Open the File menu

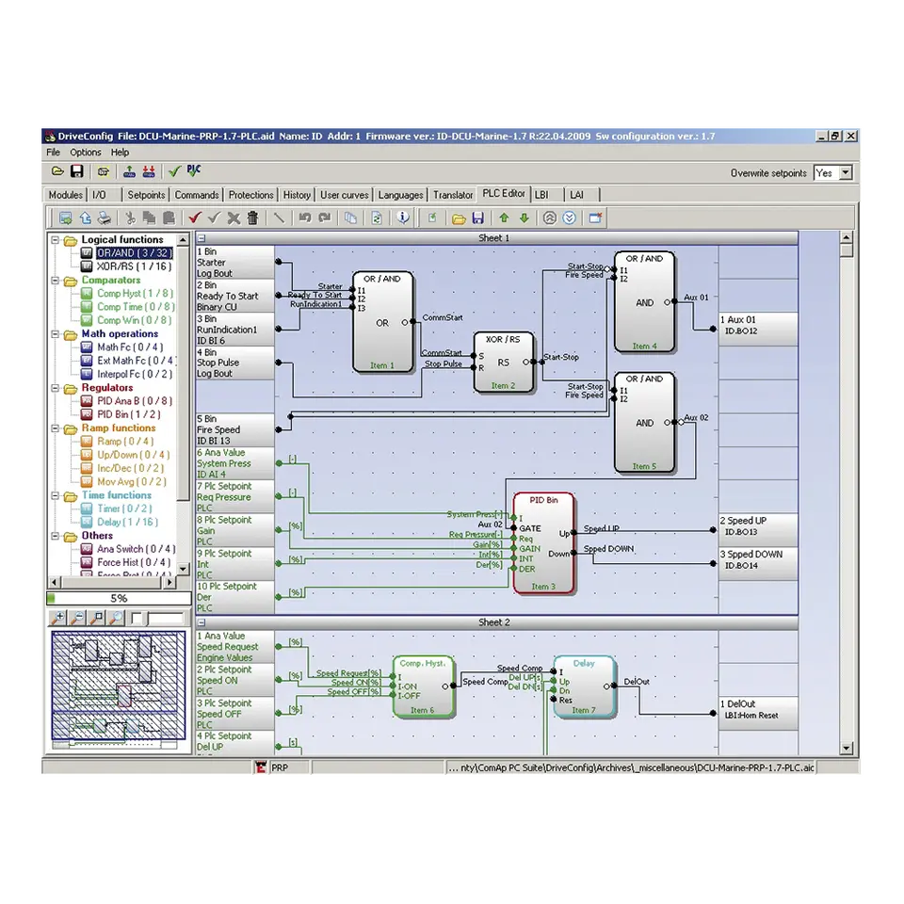coord(53,153)
